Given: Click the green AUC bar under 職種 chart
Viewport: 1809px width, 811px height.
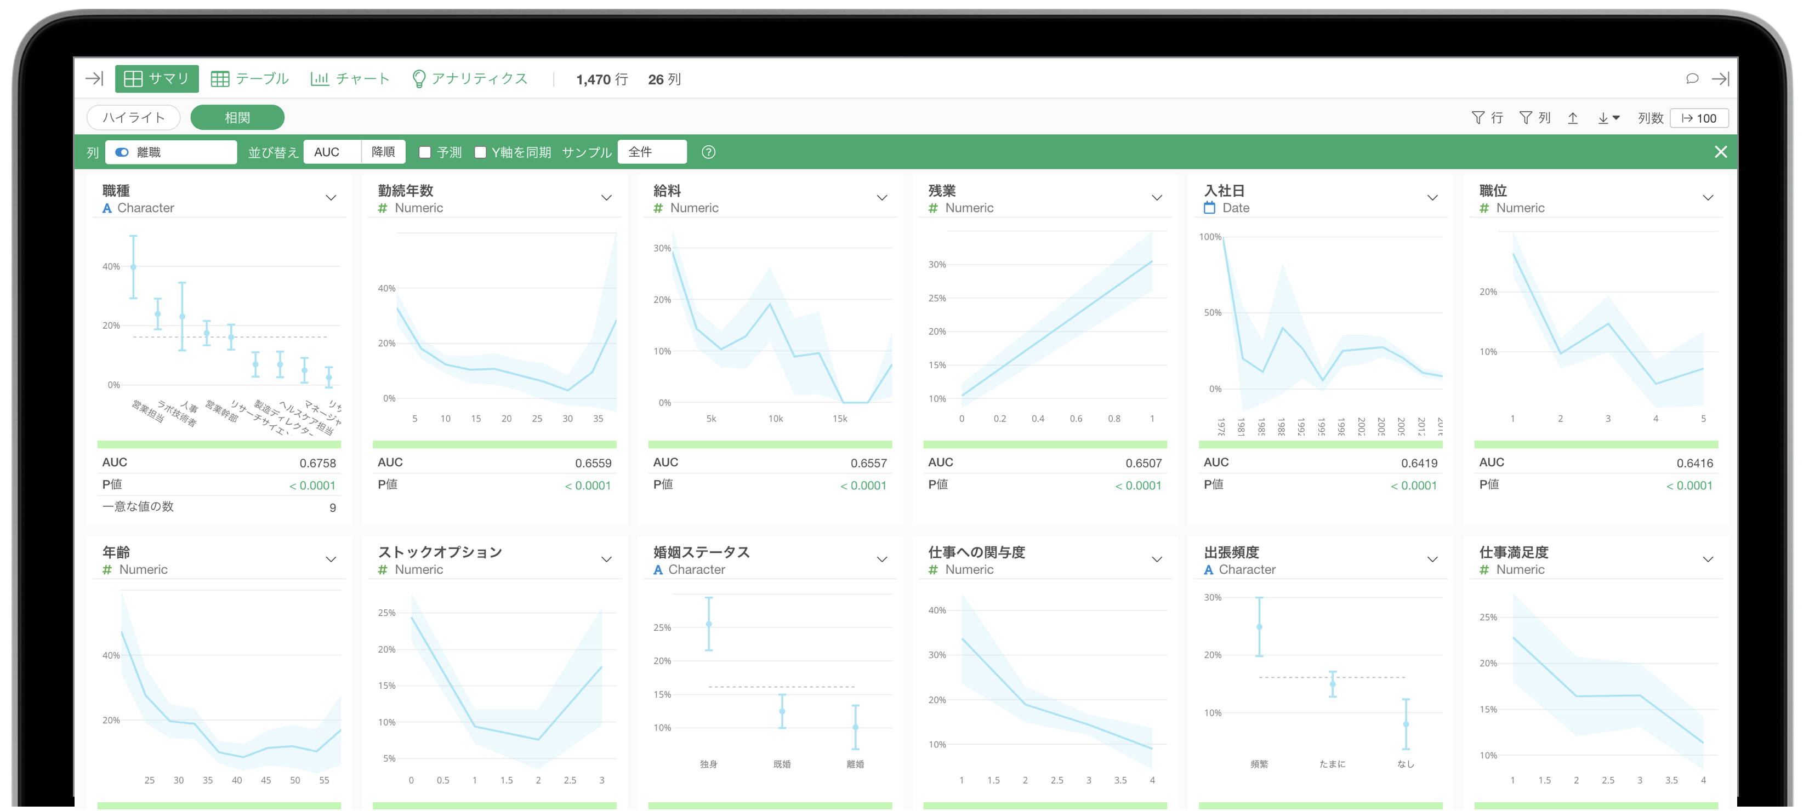Looking at the screenshot, I should pos(219,444).
